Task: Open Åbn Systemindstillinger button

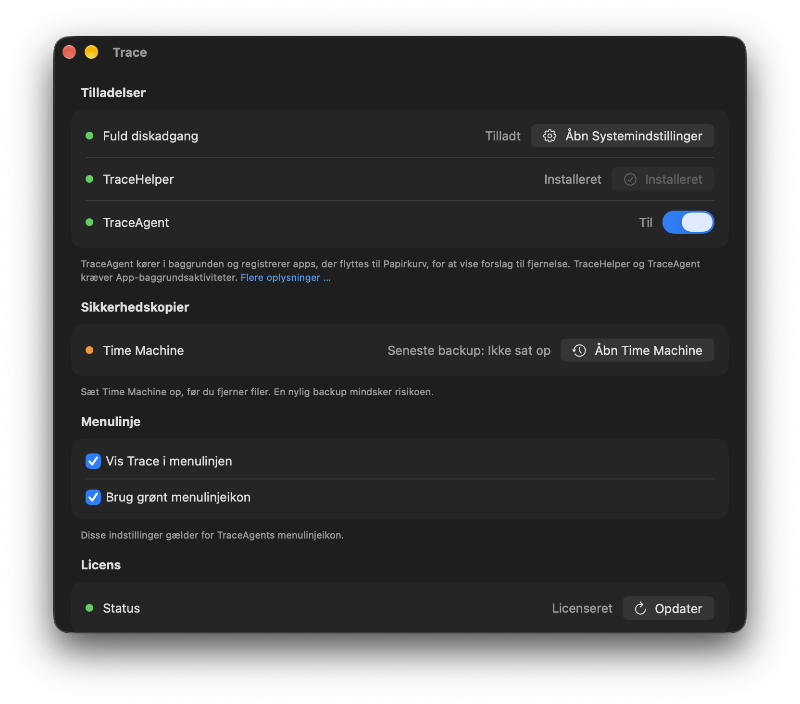Action: tap(622, 136)
